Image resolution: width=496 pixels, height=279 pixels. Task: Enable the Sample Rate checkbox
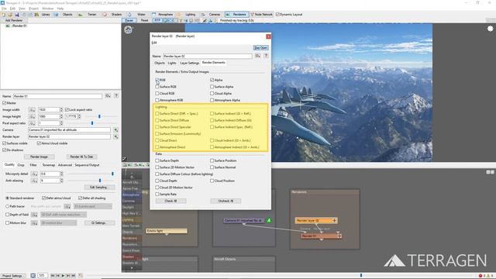pos(157,195)
